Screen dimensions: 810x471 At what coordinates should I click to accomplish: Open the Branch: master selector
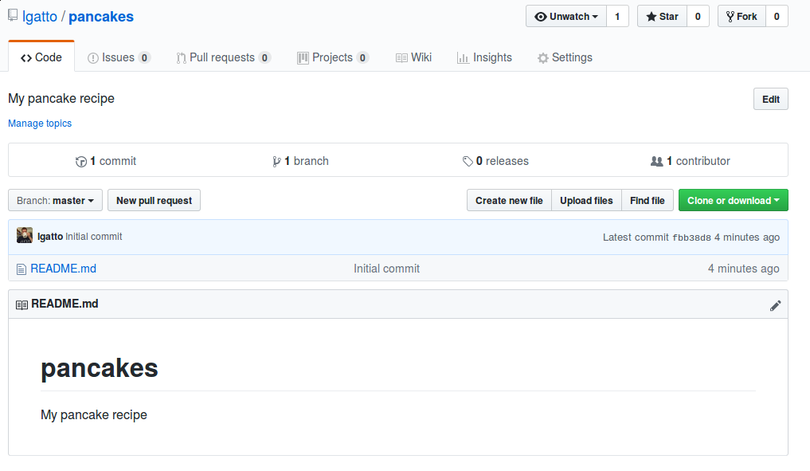coord(54,200)
